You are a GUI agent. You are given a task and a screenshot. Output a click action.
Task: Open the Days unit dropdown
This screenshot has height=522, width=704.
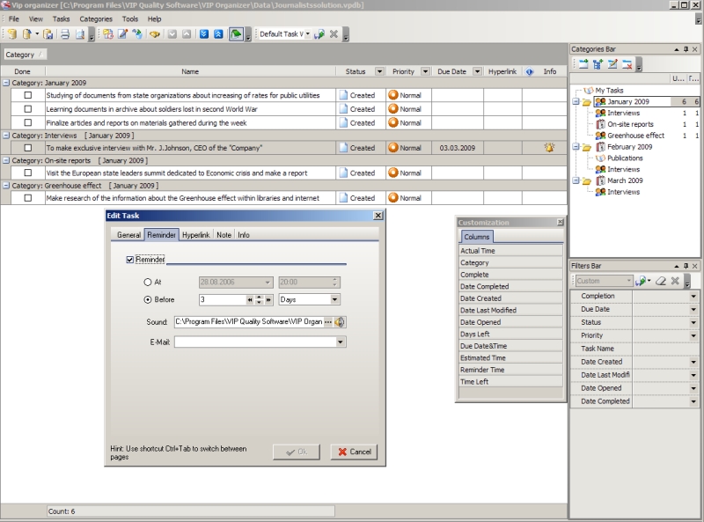[334, 299]
